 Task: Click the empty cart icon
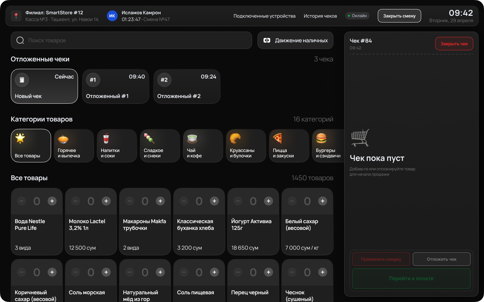pos(360,138)
